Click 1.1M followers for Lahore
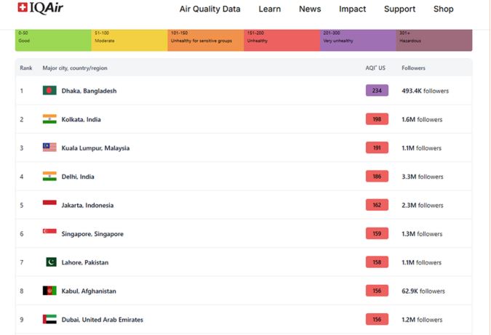 pos(421,263)
